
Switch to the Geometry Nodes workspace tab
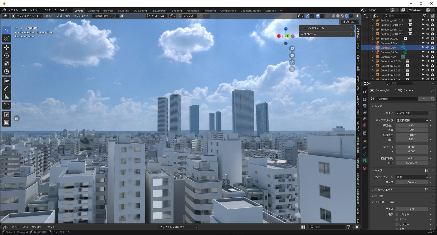coord(251,11)
